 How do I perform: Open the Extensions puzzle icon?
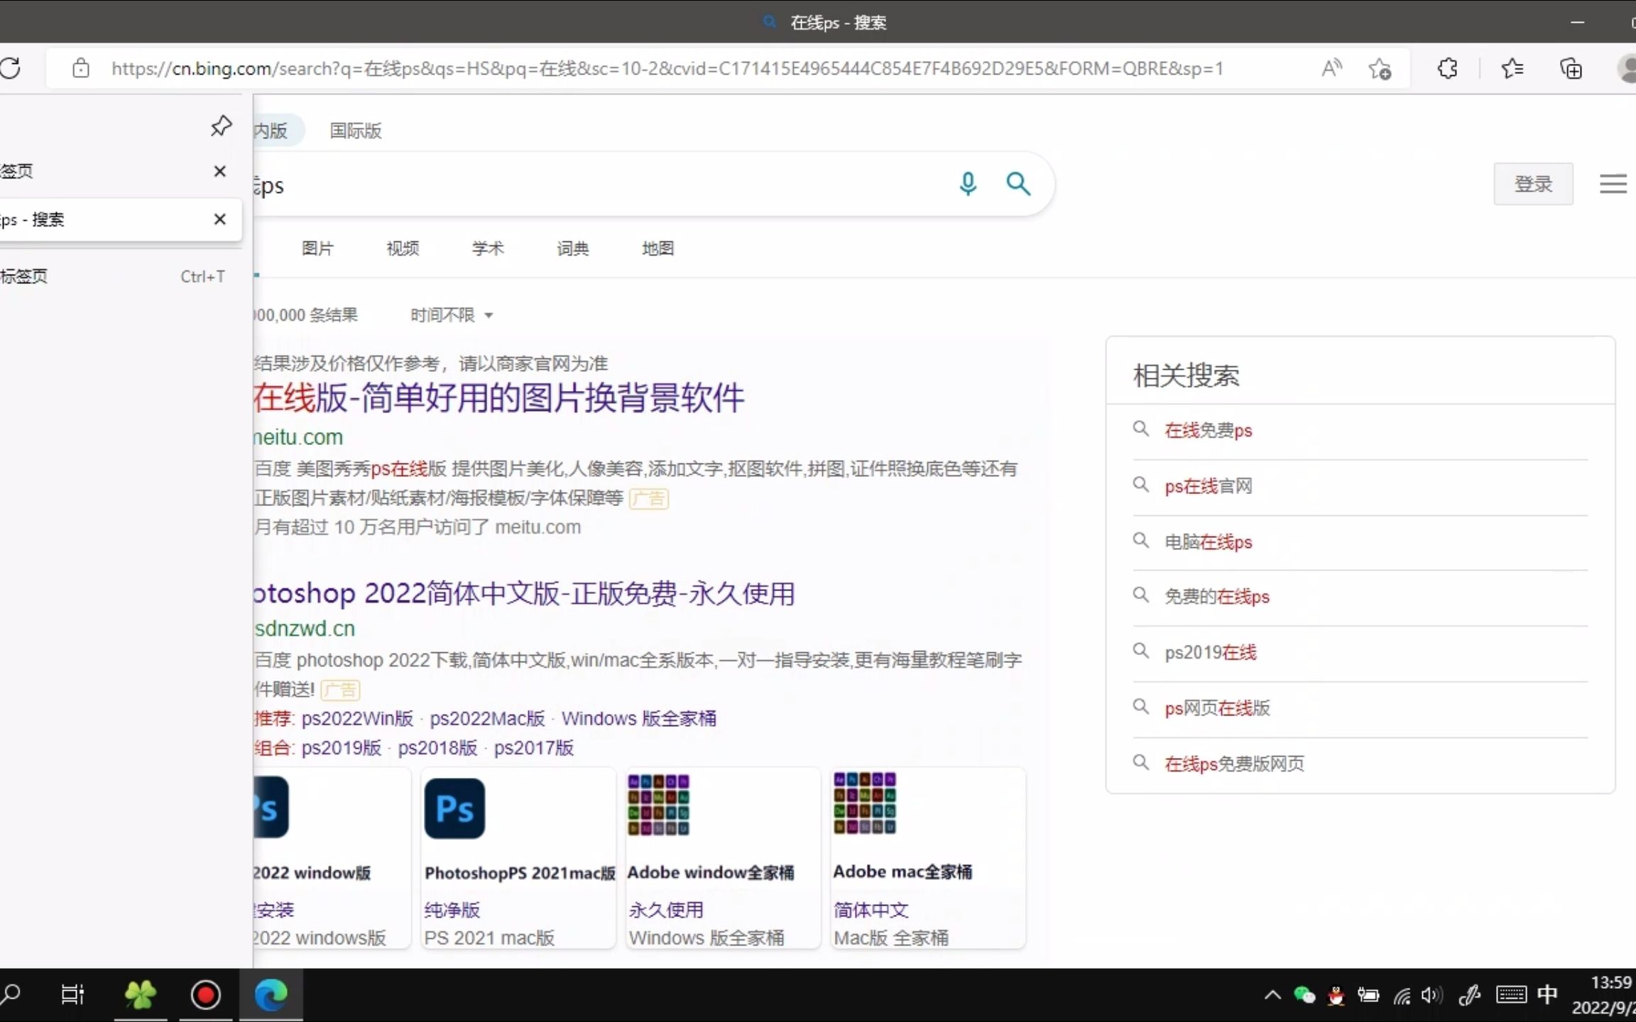pos(1447,68)
